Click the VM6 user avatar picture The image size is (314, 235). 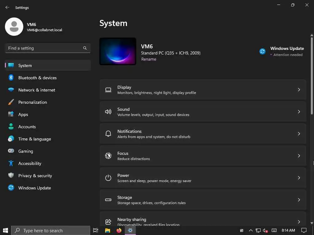pyautogui.click(x=14, y=27)
